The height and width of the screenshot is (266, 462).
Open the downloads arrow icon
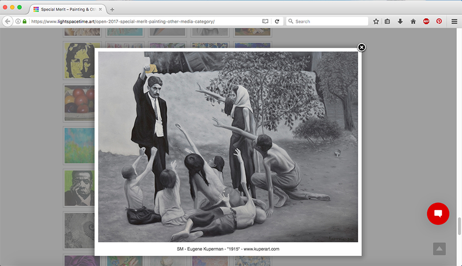tap(400, 21)
